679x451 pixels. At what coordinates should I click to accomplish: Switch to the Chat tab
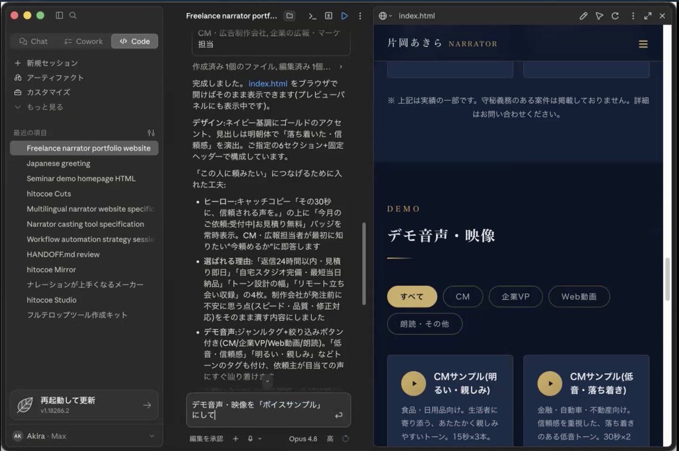click(x=33, y=41)
